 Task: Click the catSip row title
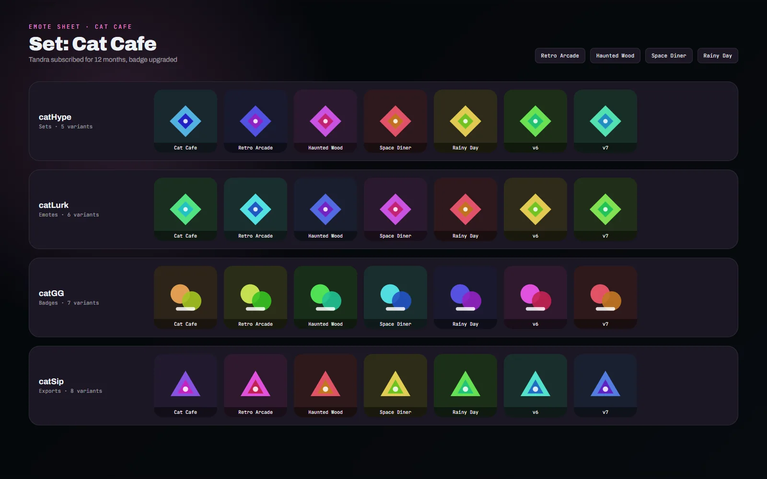(51, 381)
